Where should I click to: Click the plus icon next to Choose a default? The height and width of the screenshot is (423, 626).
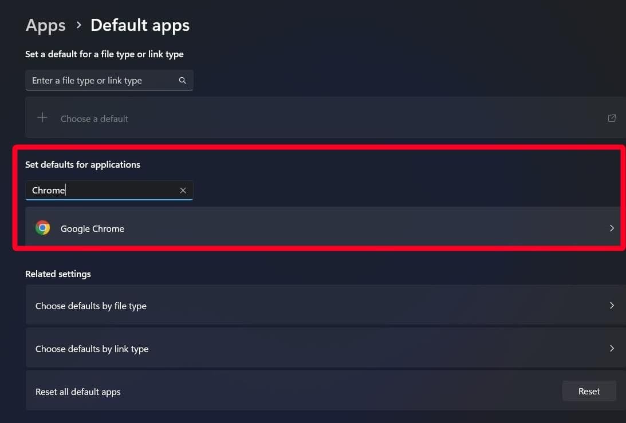pos(42,117)
